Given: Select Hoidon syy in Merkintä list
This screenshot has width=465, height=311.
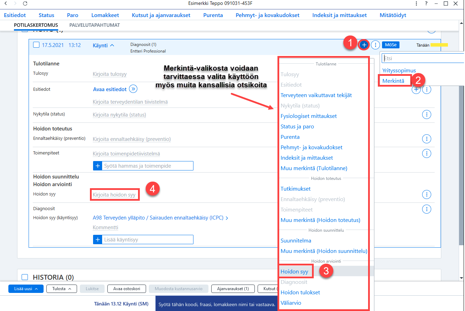Looking at the screenshot, I should [x=294, y=272].
